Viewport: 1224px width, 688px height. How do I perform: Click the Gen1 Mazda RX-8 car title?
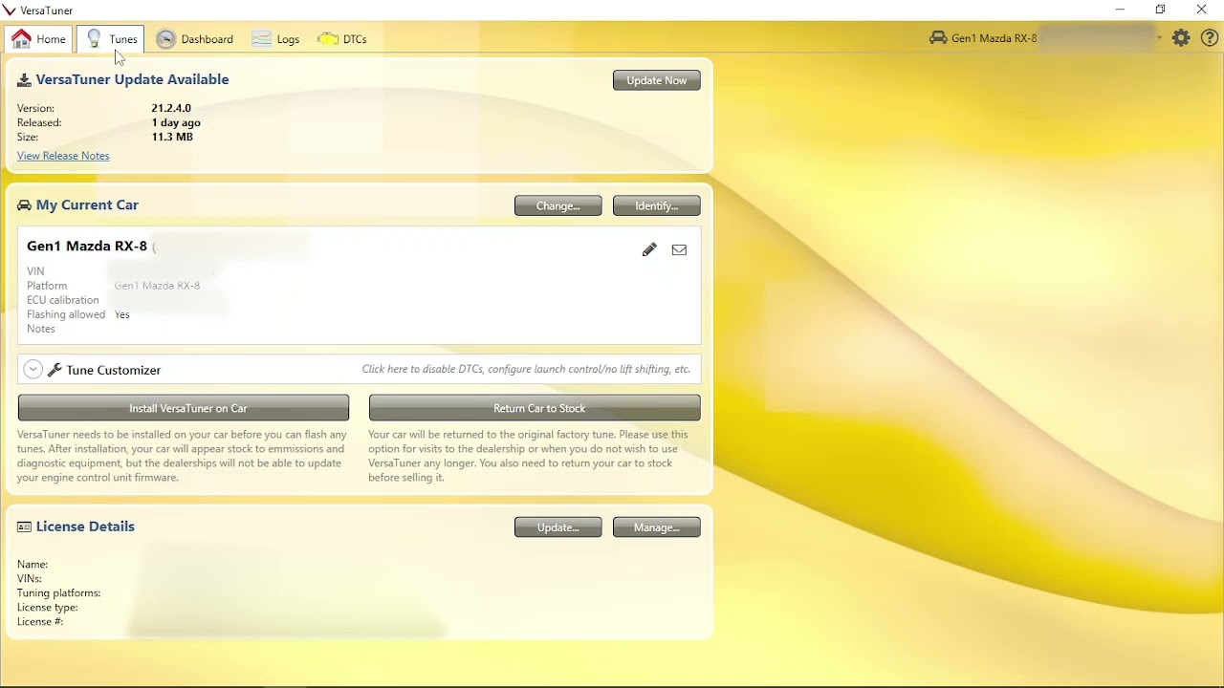[87, 246]
